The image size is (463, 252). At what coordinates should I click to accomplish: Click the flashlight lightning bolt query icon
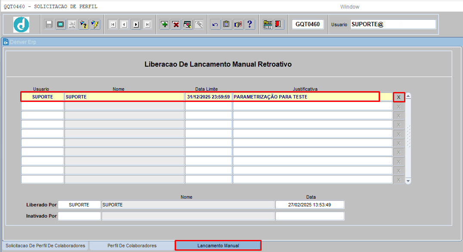click(x=95, y=24)
